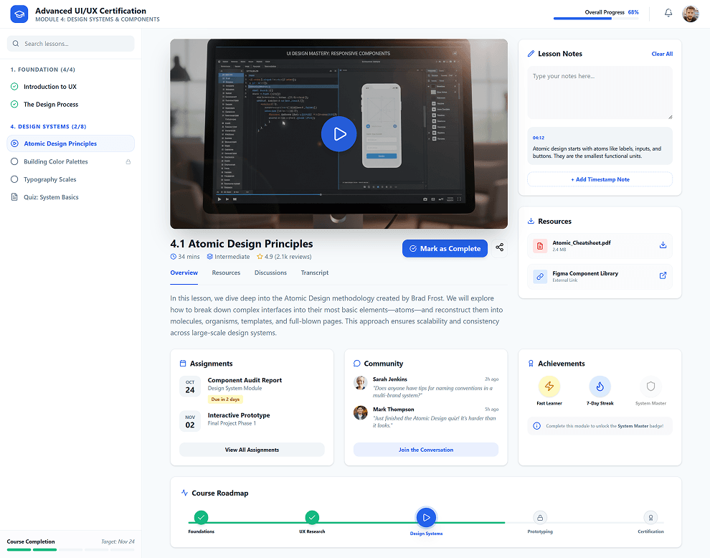Download Atomic_Cheatsheet.pdf with download icon
The image size is (710, 558).
coord(663,245)
